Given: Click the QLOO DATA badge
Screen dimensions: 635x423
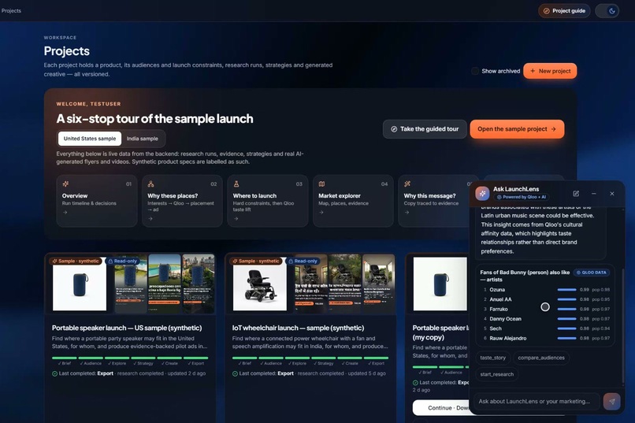Looking at the screenshot, I should pos(592,273).
